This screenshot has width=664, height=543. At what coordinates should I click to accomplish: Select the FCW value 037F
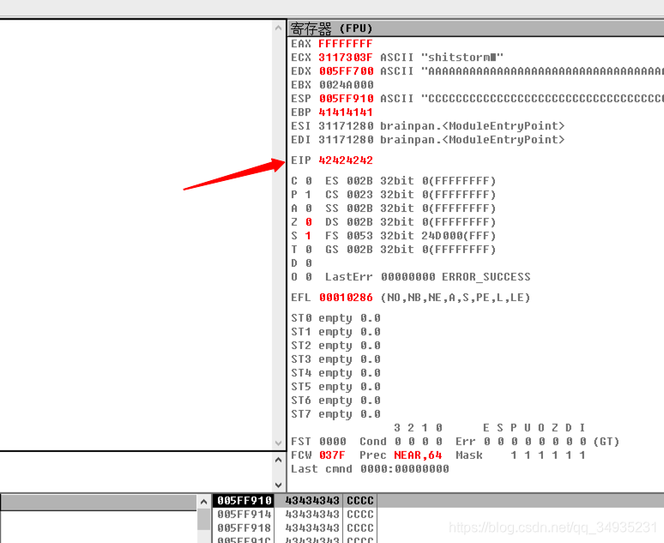pyautogui.click(x=332, y=455)
